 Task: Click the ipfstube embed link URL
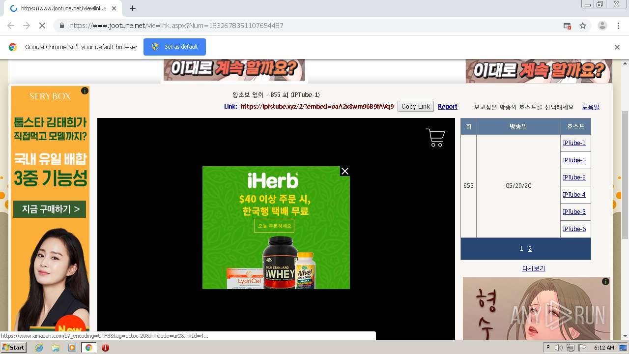[317, 107]
